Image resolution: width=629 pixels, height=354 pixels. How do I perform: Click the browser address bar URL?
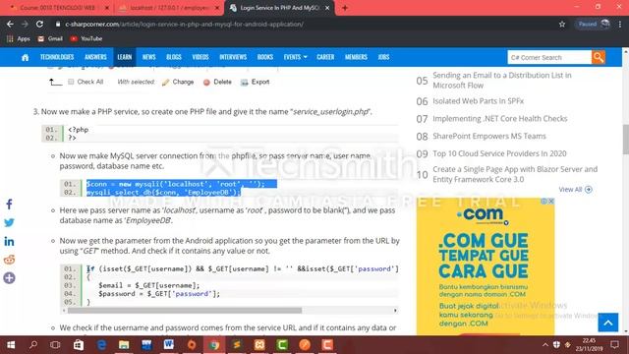point(184,24)
